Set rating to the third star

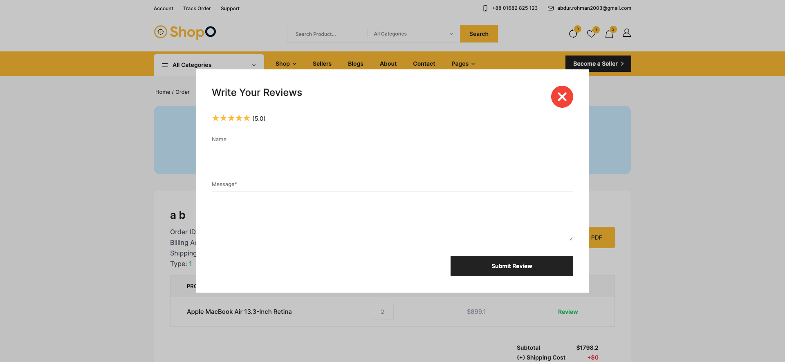(231, 118)
